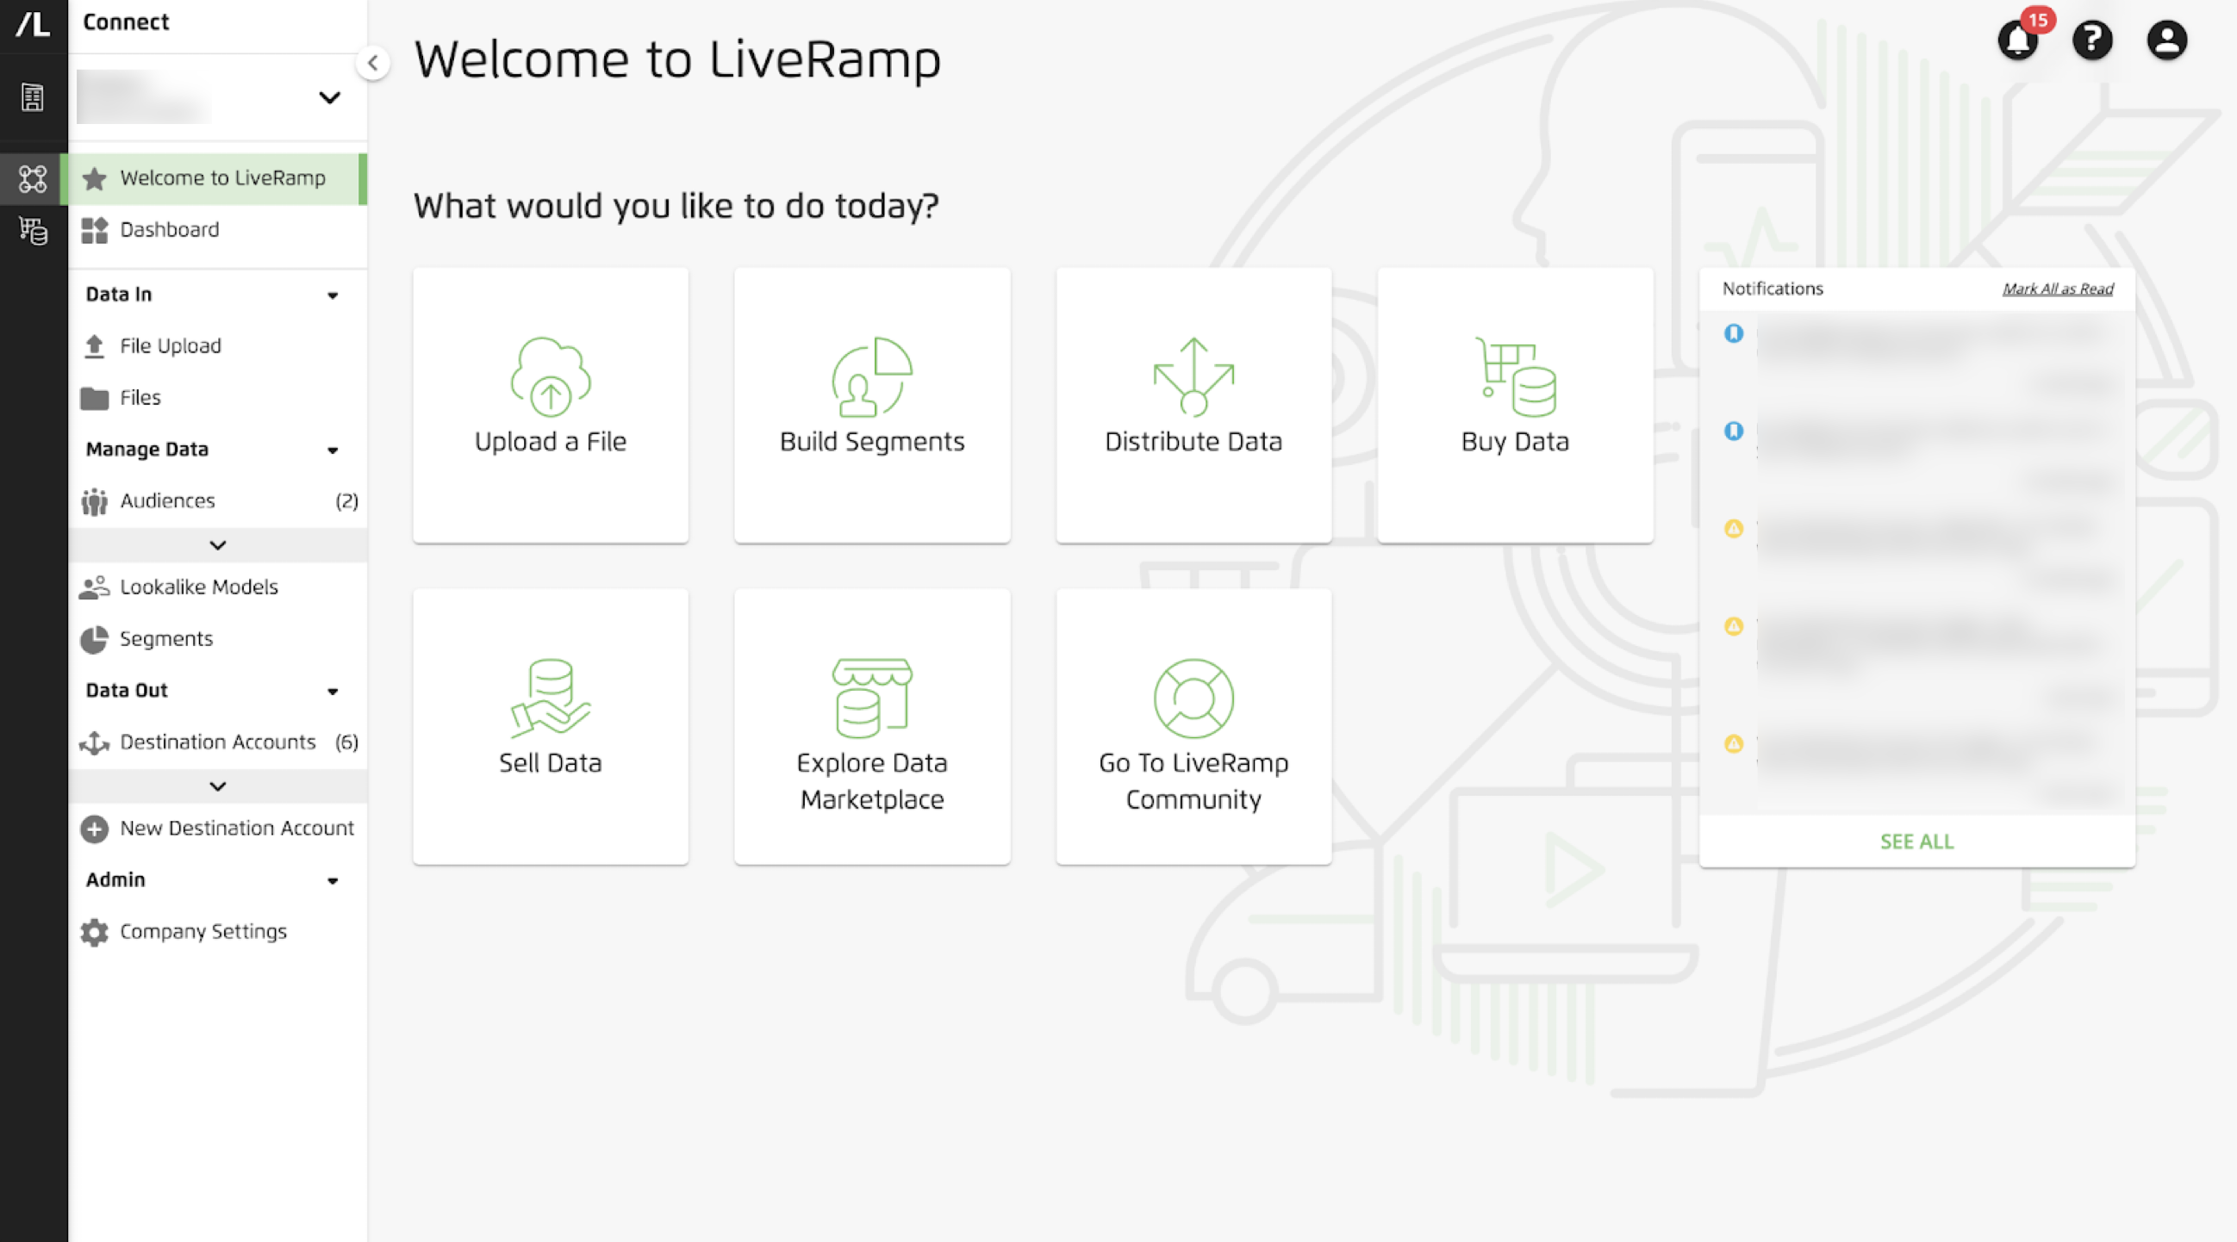The image size is (2237, 1242).
Task: Open the Sell Data card label
Action: (551, 763)
